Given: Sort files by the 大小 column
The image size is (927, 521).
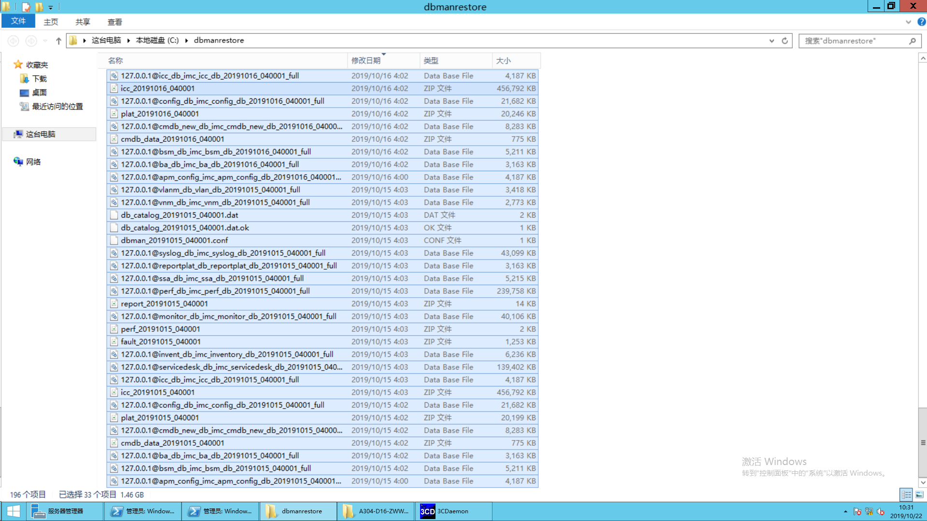Looking at the screenshot, I should (x=504, y=61).
